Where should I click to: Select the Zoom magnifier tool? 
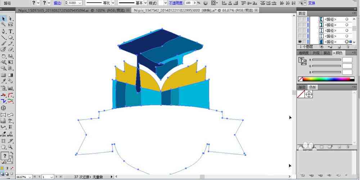(10, 147)
